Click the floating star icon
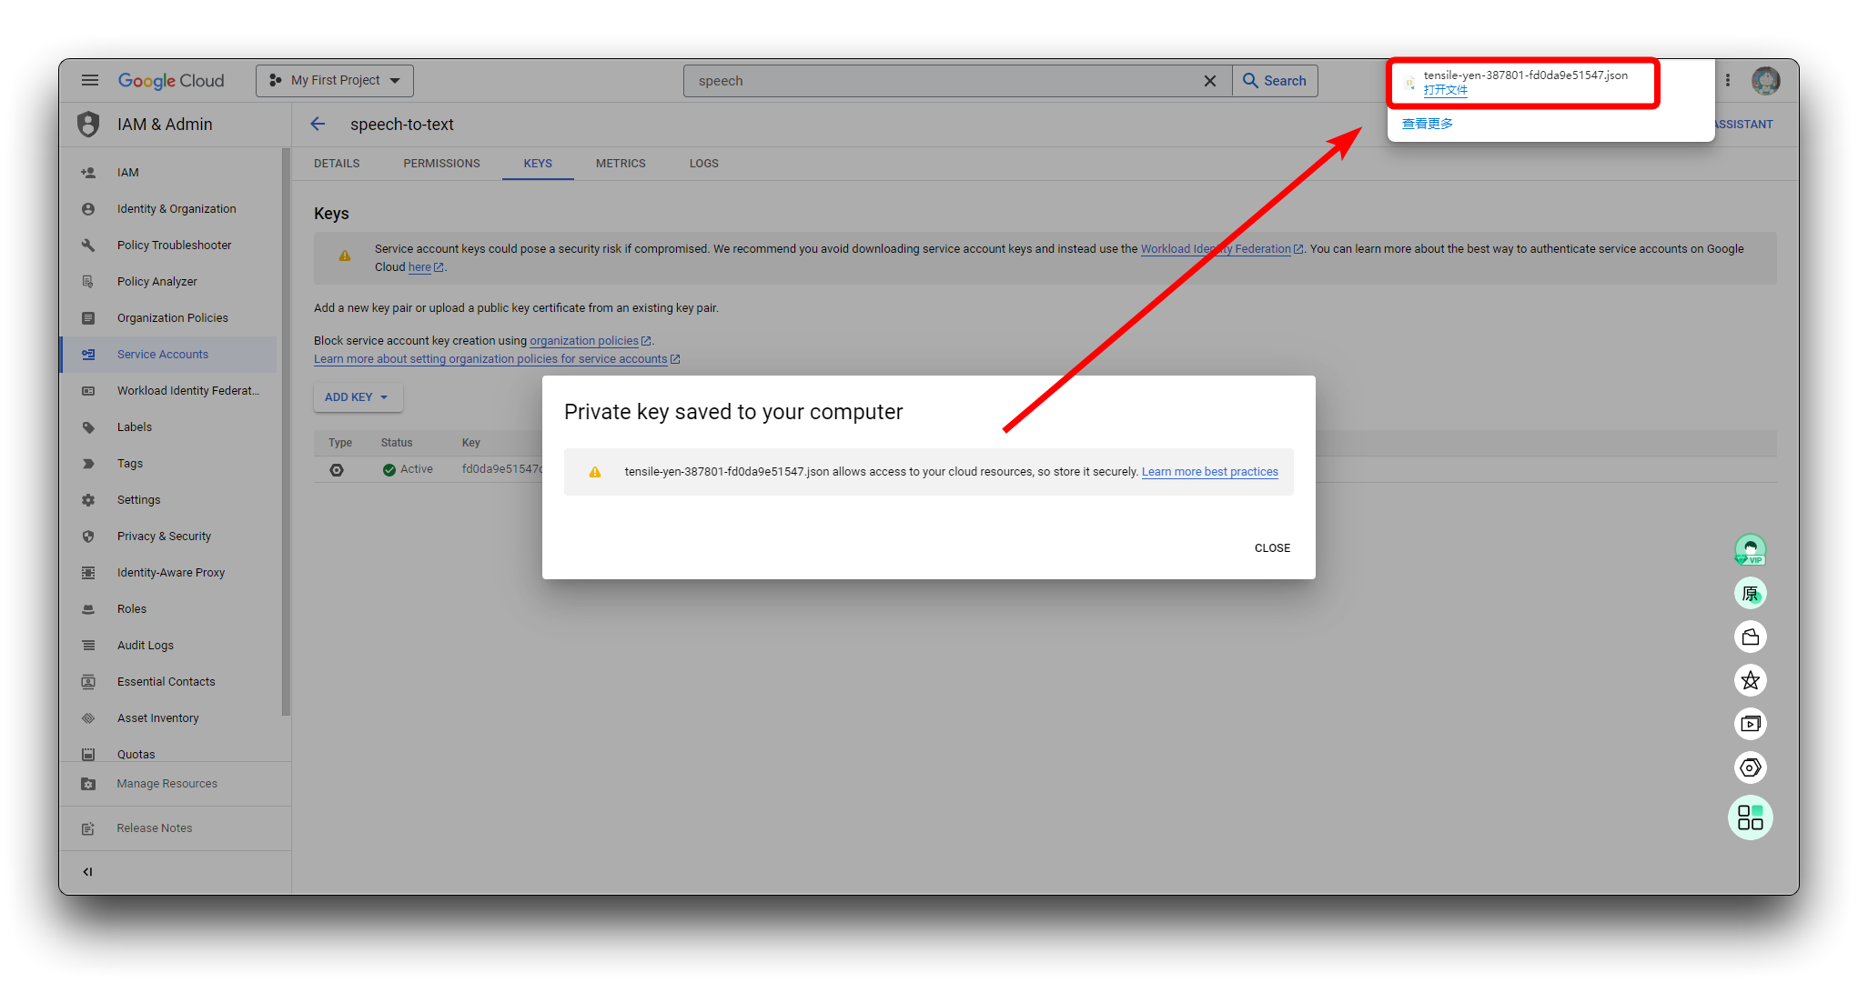This screenshot has width=1858, height=983. (1750, 680)
